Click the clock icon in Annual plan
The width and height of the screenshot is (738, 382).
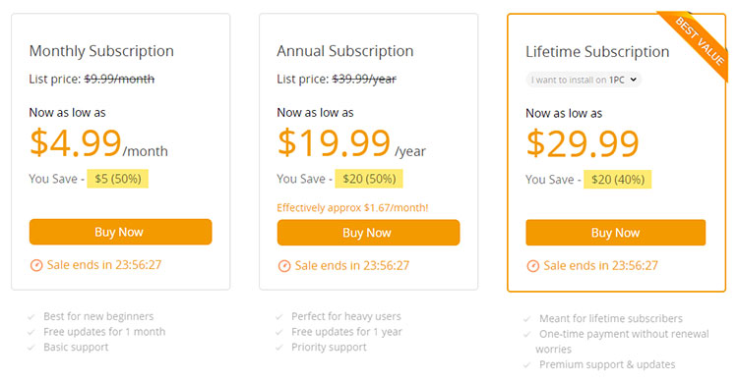point(284,266)
